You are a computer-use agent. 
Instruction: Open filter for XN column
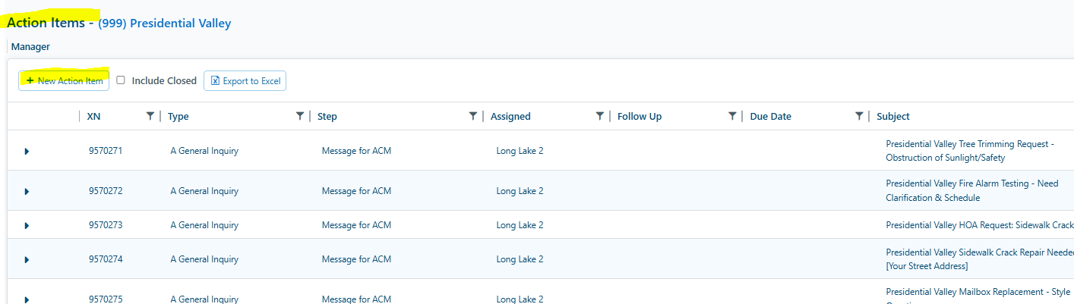(x=150, y=116)
